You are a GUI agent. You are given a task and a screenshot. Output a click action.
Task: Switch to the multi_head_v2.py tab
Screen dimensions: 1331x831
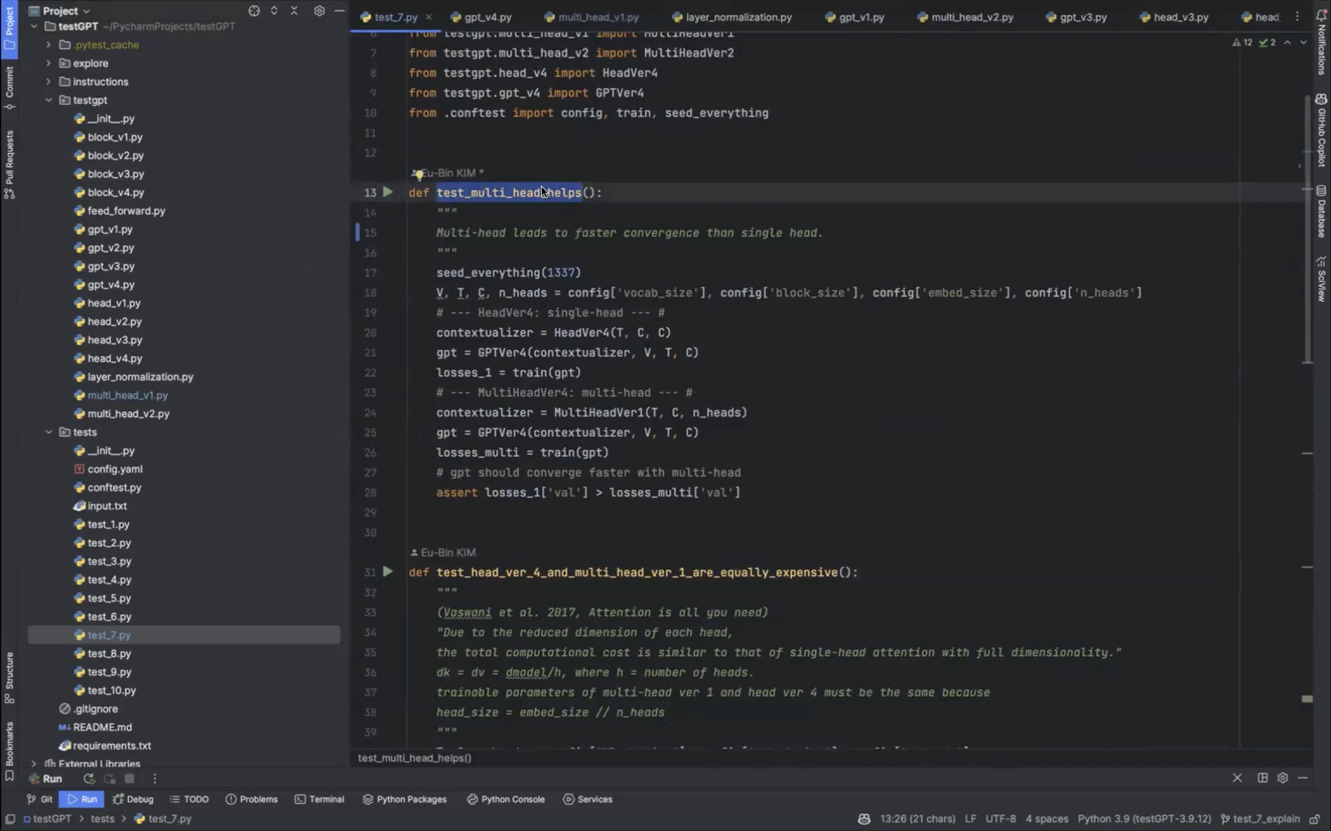pos(965,17)
